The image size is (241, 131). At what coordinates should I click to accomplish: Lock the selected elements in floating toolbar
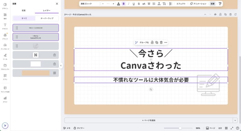click(x=152, y=42)
